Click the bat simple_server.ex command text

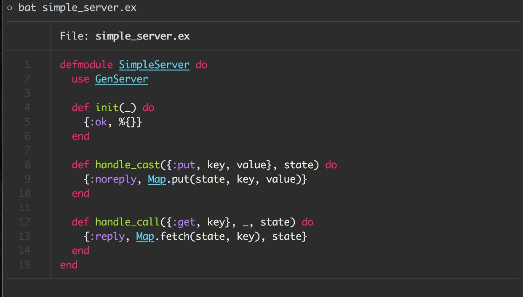point(77,8)
